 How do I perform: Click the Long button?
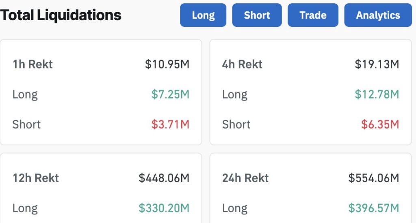coord(203,15)
